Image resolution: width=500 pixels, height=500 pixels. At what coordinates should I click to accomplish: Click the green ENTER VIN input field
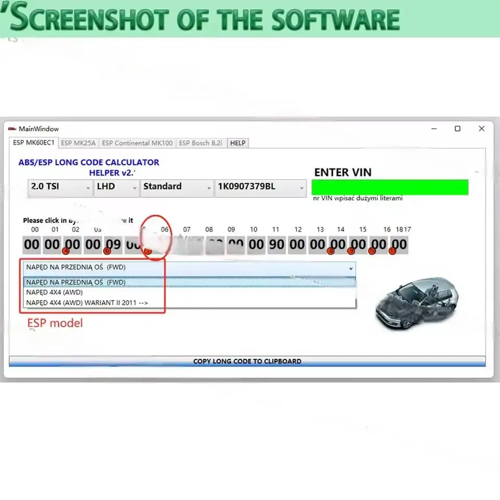[390, 187]
